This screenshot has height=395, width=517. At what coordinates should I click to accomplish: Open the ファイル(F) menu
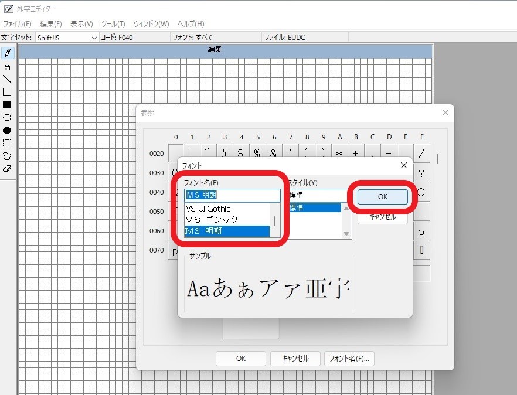click(x=17, y=24)
